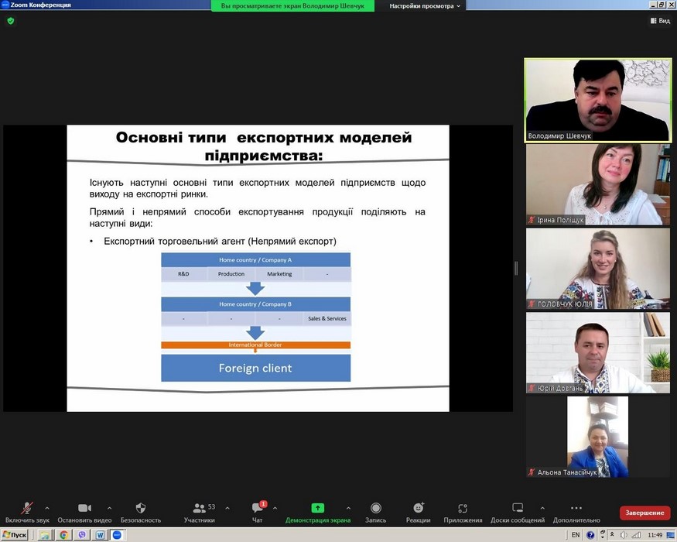This screenshot has height=542, width=677.
Task: Select Ірина Поліщук's video thumbnail
Action: point(598,184)
